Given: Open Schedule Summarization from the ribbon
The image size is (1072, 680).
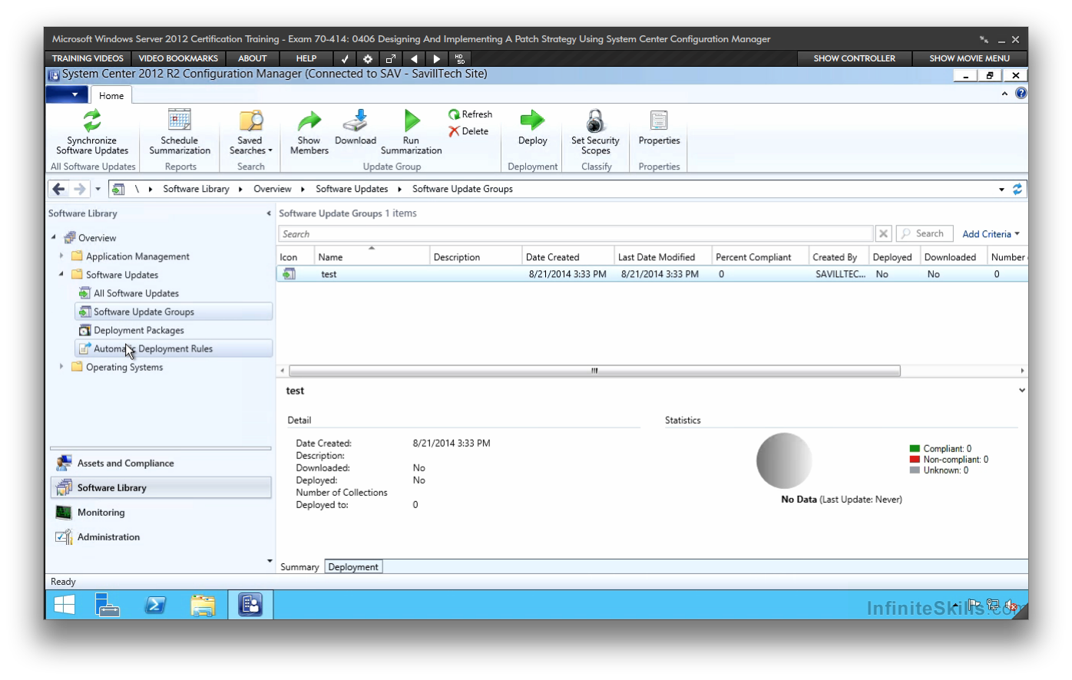Looking at the screenshot, I should click(x=180, y=131).
